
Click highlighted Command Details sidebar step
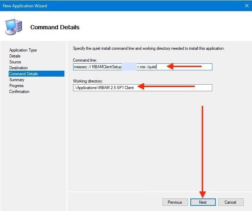pyautogui.click(x=24, y=74)
